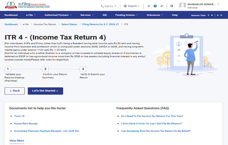Open FAQ I Don't Have A Form-16
The image size is (228, 145).
151,123
